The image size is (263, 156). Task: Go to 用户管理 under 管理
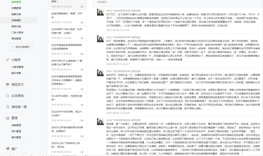click(16, 131)
